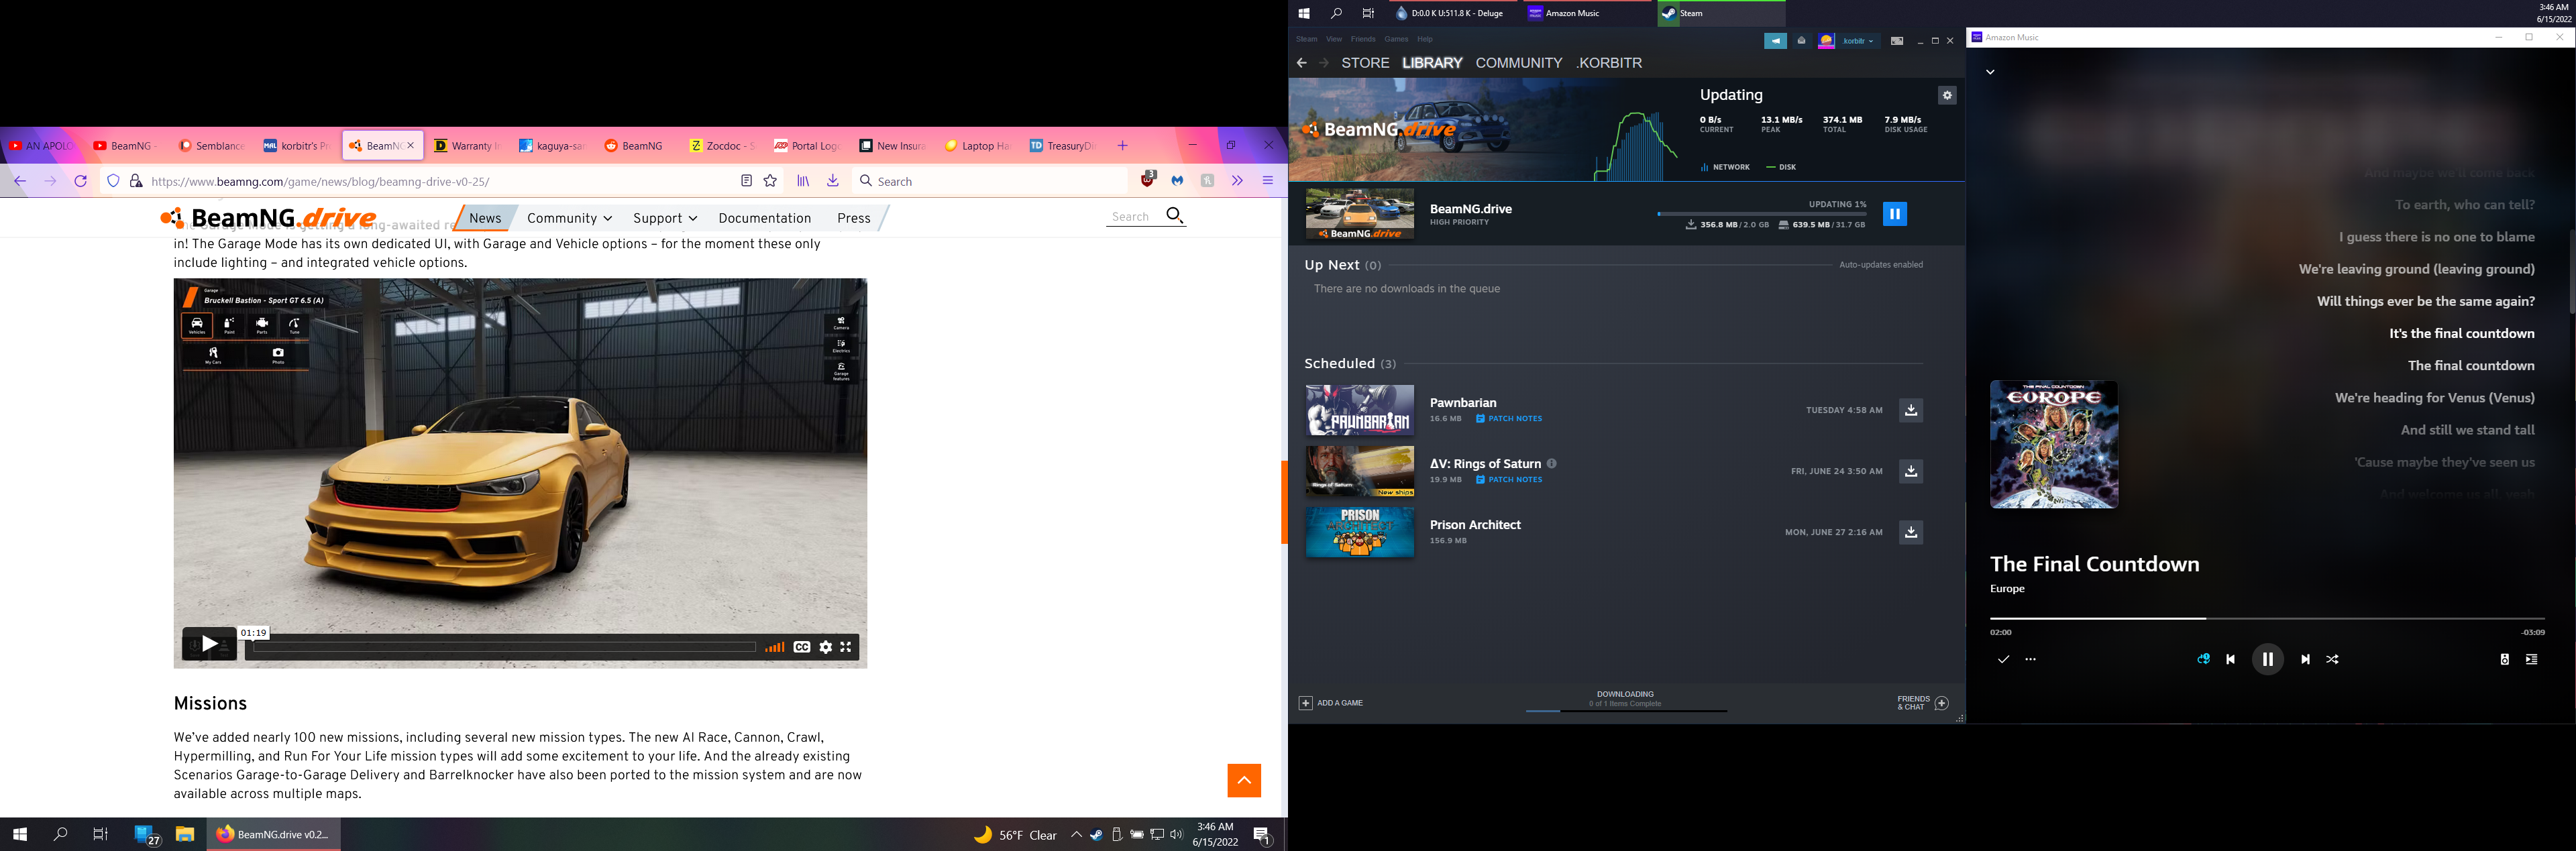
Task: Go to previous track in Amazon Music
Action: (2230, 659)
